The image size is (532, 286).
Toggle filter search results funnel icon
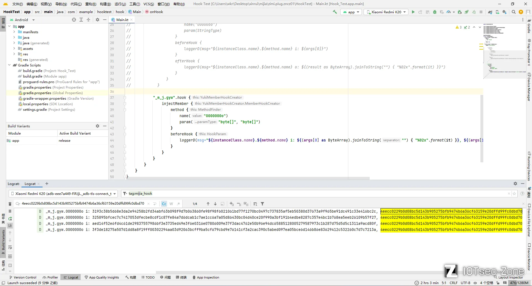point(262,204)
